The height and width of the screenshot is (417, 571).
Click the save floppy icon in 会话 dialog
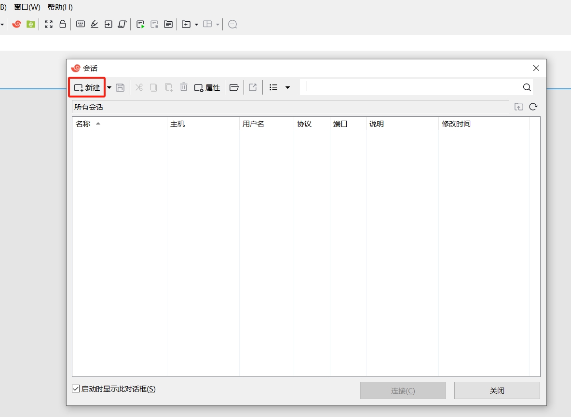coord(120,87)
